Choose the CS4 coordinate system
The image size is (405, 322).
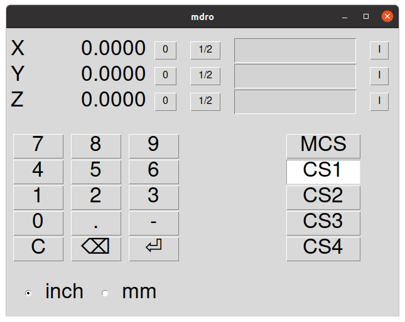[323, 248]
